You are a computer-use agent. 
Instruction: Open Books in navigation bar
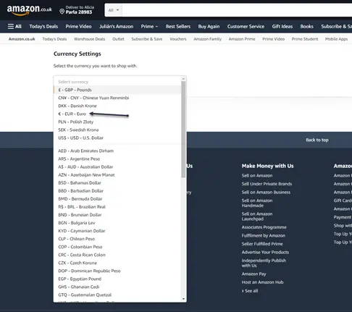(x=306, y=26)
